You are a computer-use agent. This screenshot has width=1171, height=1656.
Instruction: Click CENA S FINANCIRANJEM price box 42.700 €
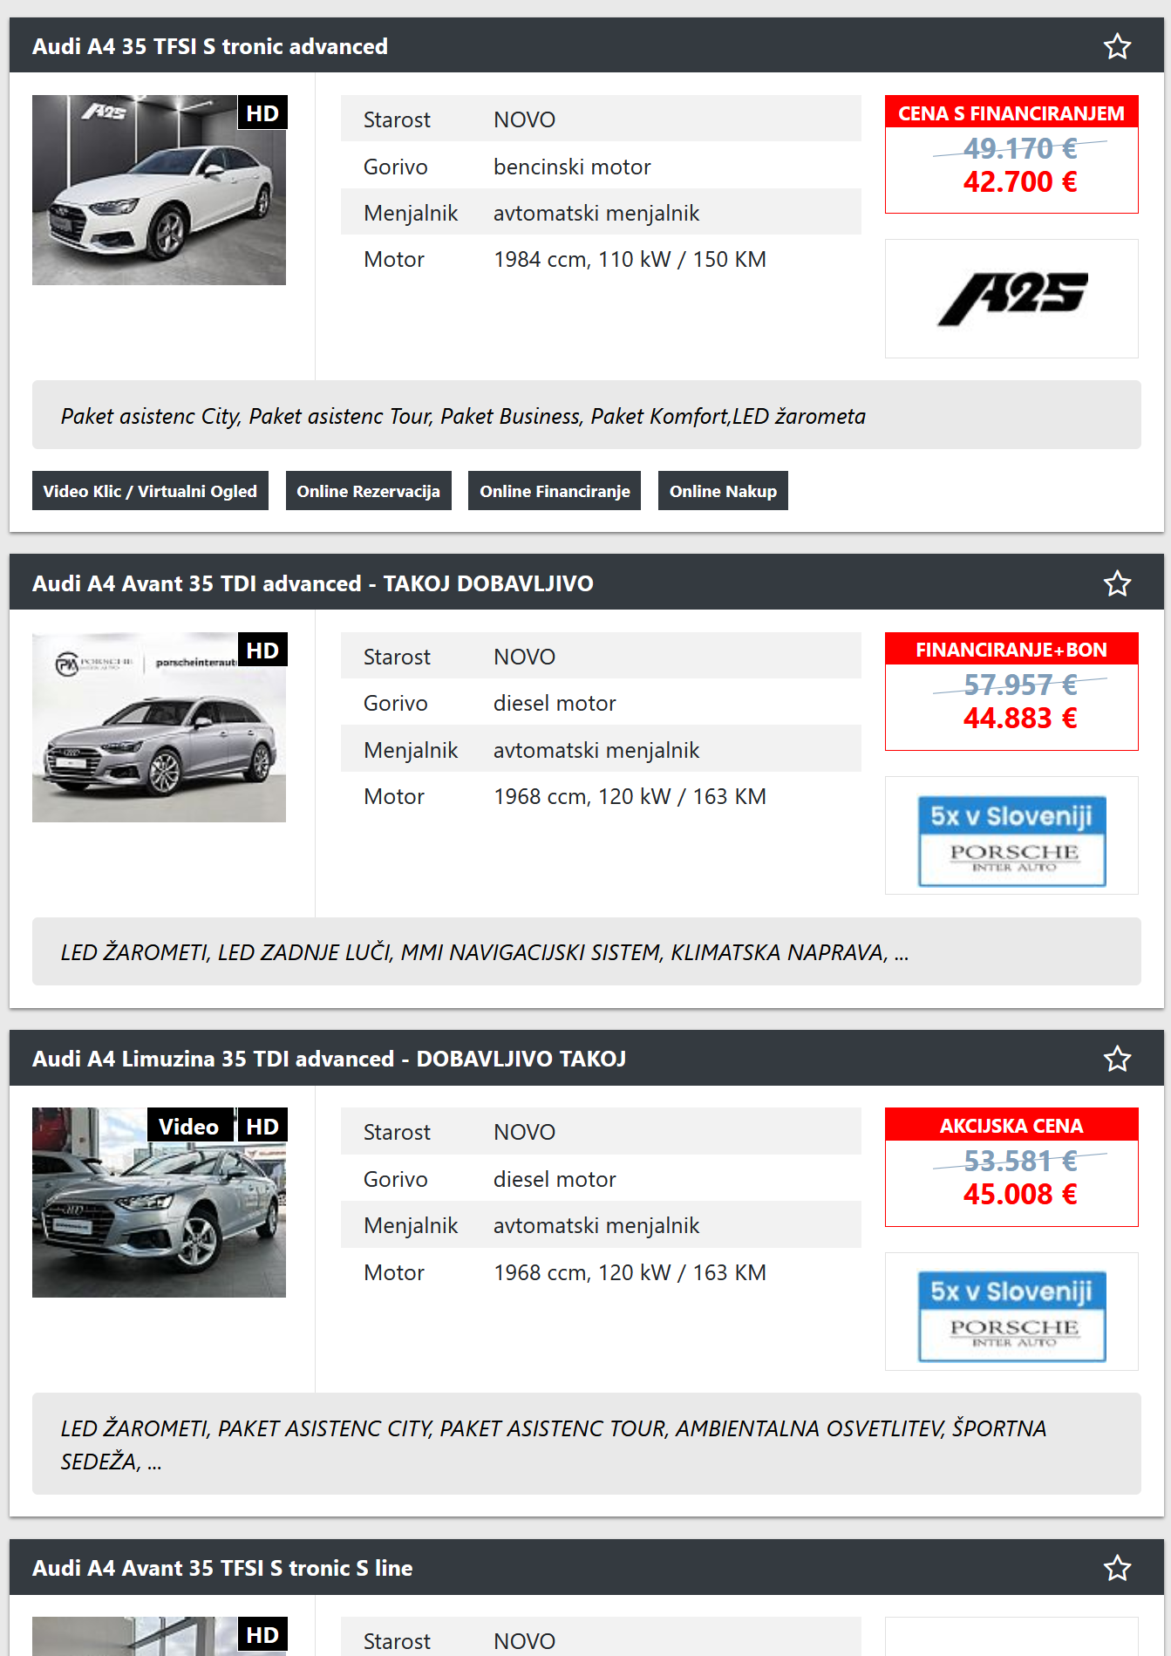pyautogui.click(x=1011, y=154)
